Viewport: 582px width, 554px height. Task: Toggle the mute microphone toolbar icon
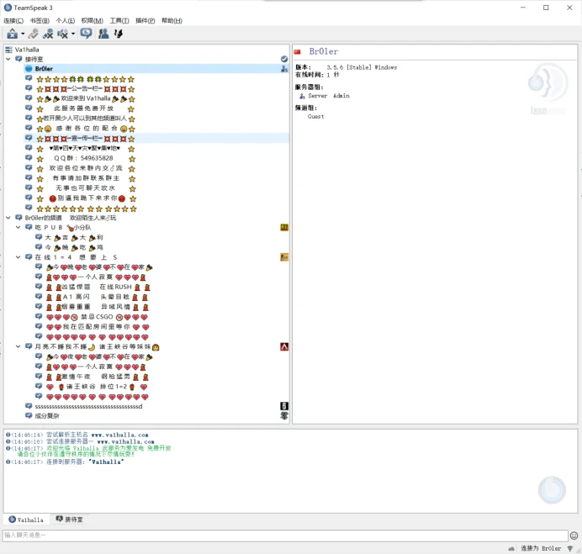click(x=48, y=34)
